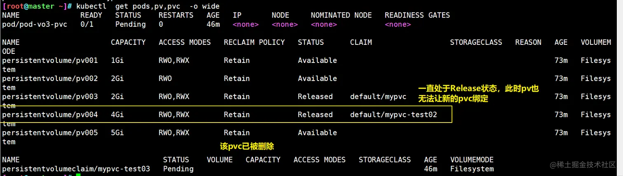
Task: Select persistentvolumeclaim/mypvc-test03 name
Action: tap(76, 169)
